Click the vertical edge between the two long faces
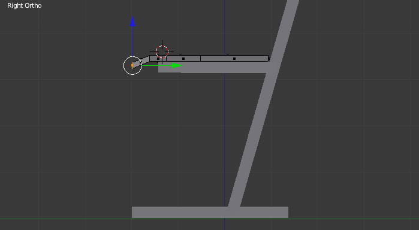Viewport: 419px width, 230px height. [200, 59]
